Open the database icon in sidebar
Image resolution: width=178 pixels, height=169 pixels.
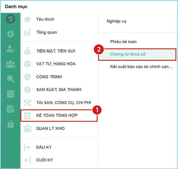click(10, 94)
